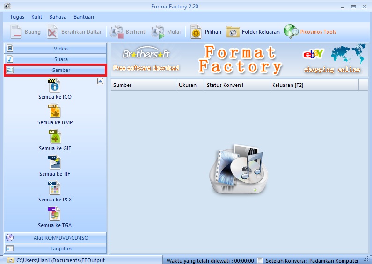
Task: Select the Semua ke ICO converter icon
Action: point(54,86)
